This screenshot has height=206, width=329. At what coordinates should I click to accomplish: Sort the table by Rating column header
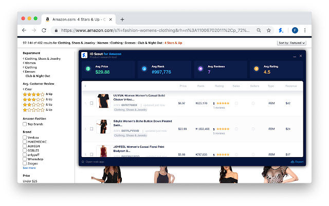[x=220, y=86]
